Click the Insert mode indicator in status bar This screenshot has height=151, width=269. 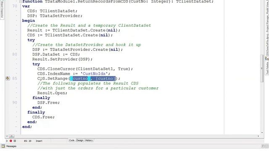coord(39,141)
